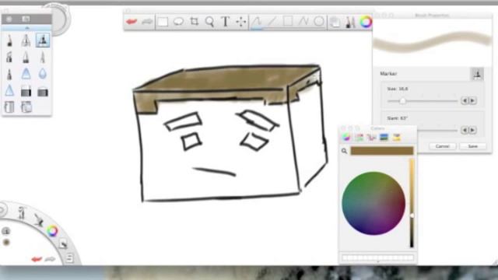Select the Hard Eraser brush

point(26,92)
